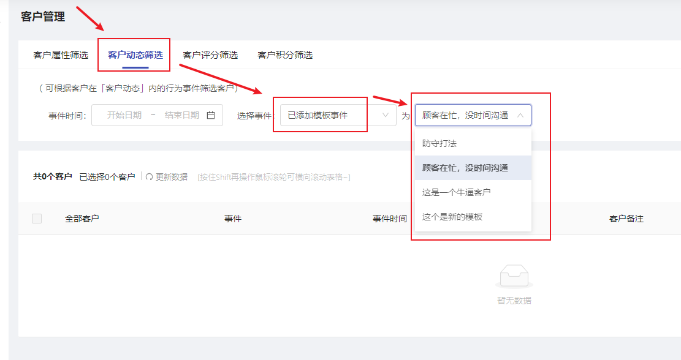681x360 pixels.
Task: Click the 结束日期 end date field
Action: click(x=182, y=115)
